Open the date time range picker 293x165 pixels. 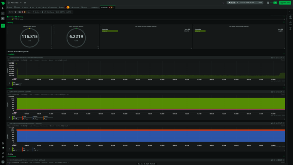tap(251, 3)
